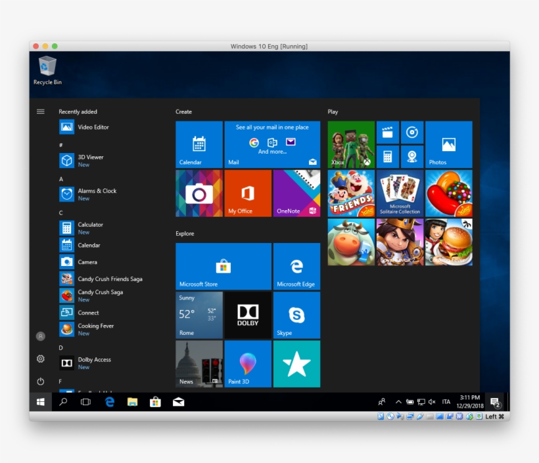Select the Settings gear in Start sidebar
The width and height of the screenshot is (539, 463).
(41, 359)
